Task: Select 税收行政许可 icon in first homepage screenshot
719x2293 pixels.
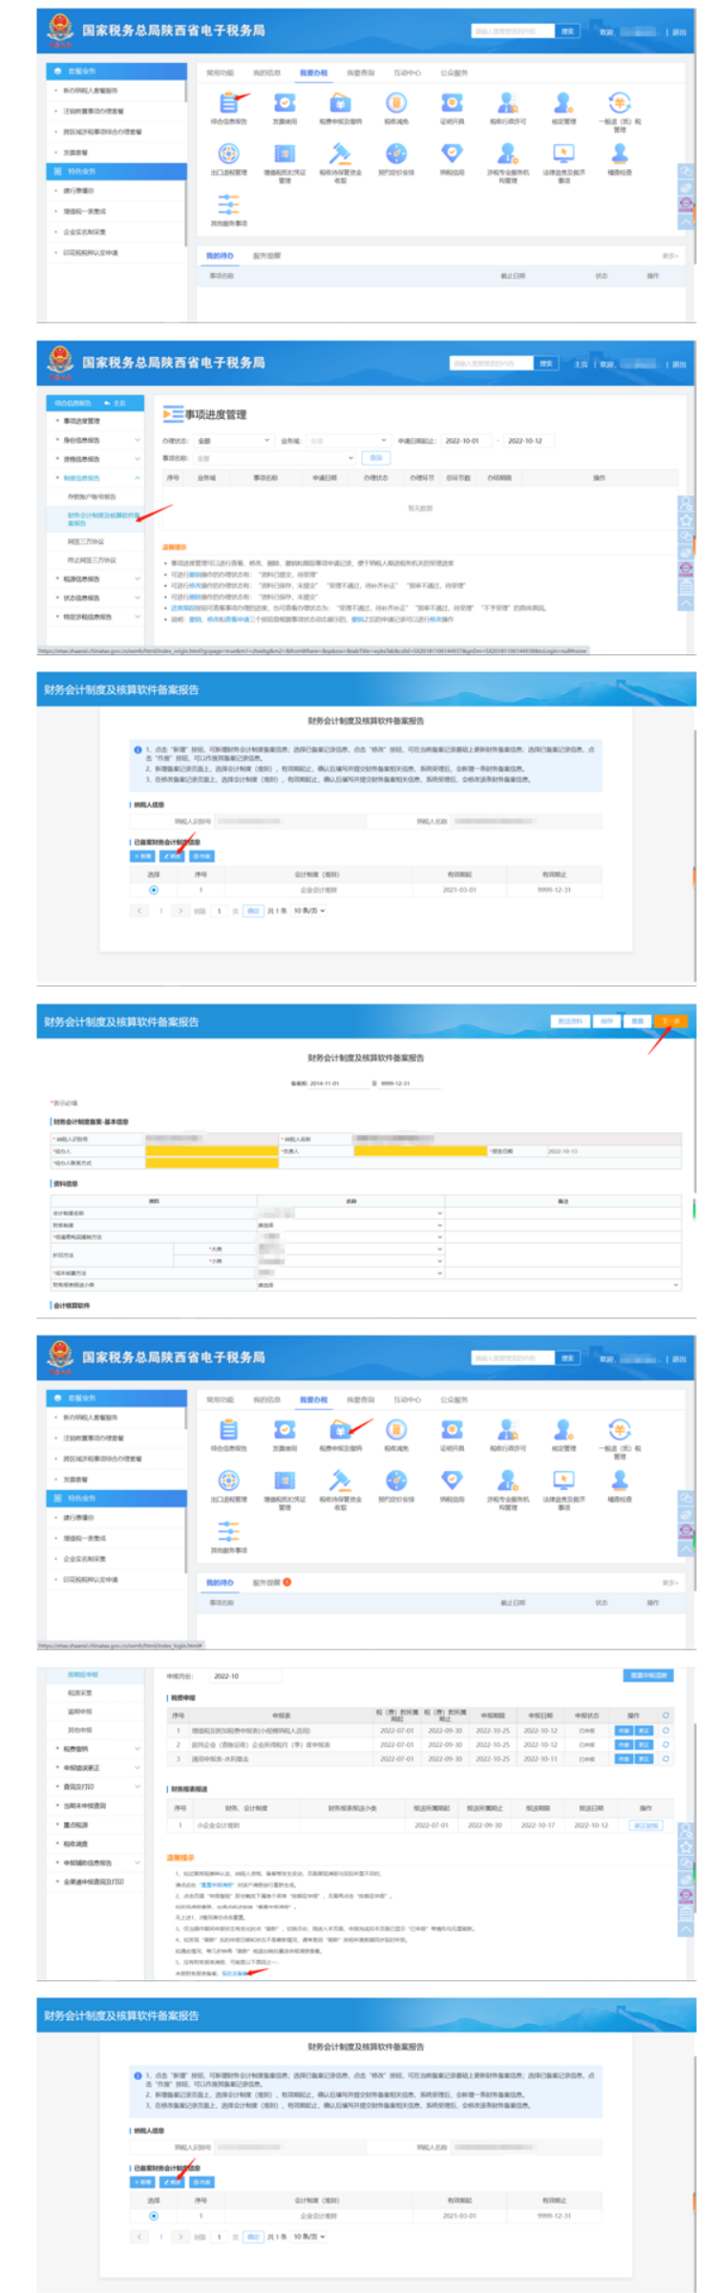Action: (508, 103)
